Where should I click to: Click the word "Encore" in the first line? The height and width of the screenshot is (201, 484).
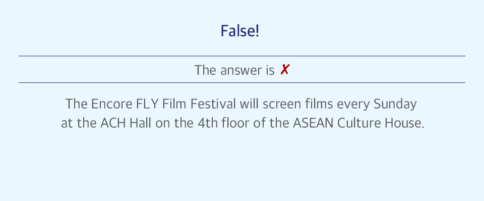pos(112,104)
